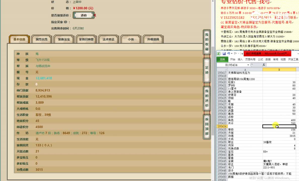Select the 55+ cell beside 宝石
299x181 pixels.
tap(279, 152)
